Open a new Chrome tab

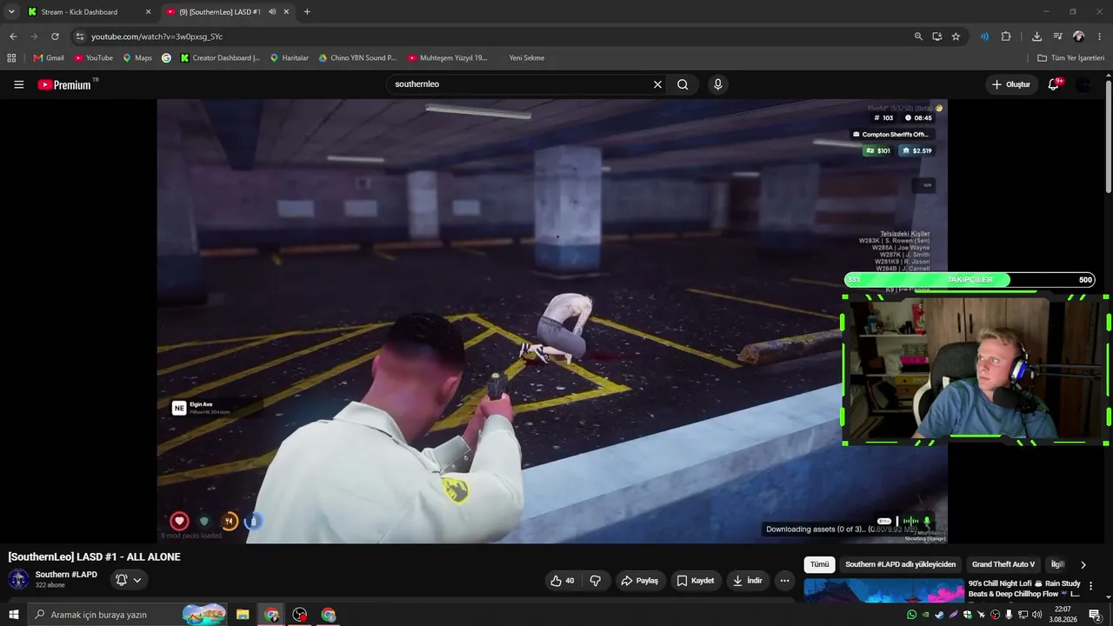coord(307,12)
